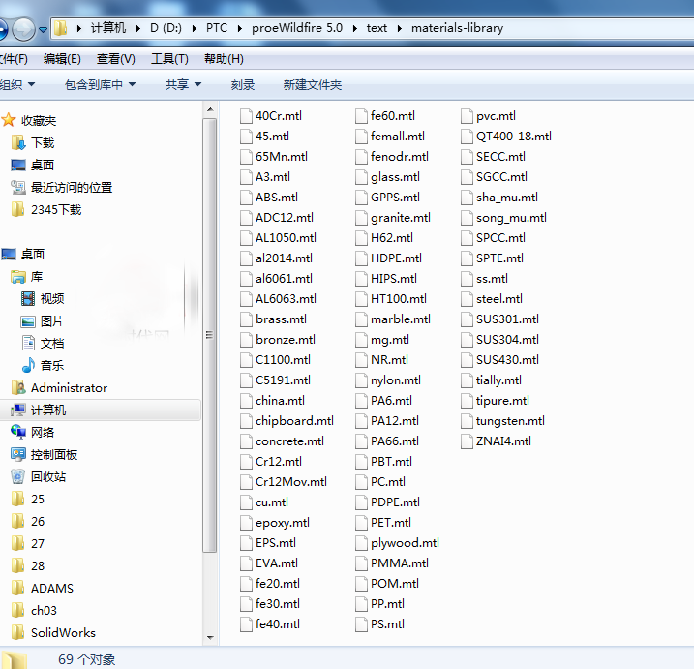Open the 音乐 library icon

pos(28,365)
